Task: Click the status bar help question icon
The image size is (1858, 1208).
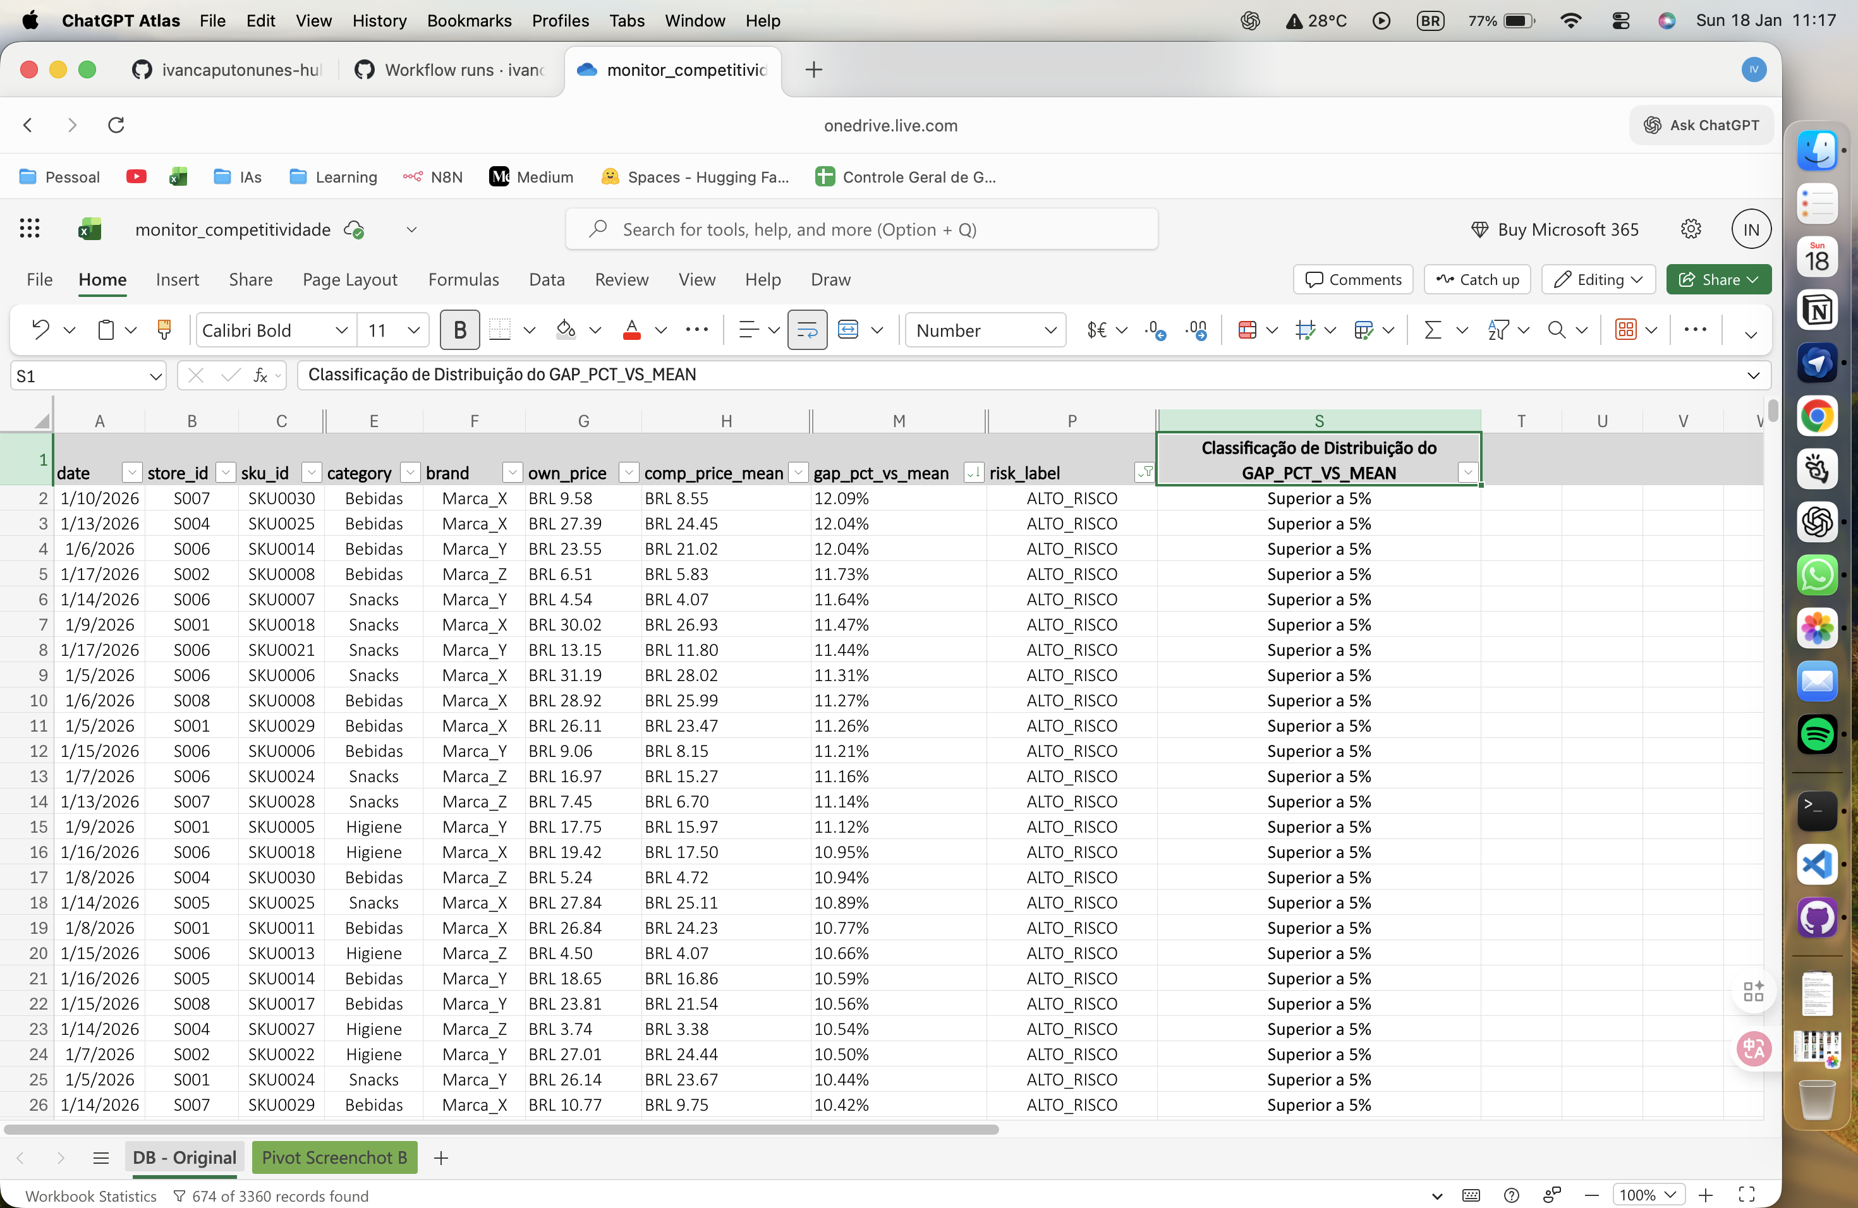Action: (x=1512, y=1195)
